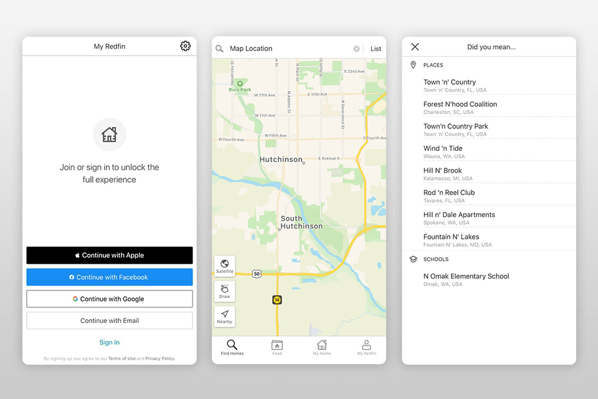Clear the Map Location search text
This screenshot has height=399, width=598.
click(356, 49)
